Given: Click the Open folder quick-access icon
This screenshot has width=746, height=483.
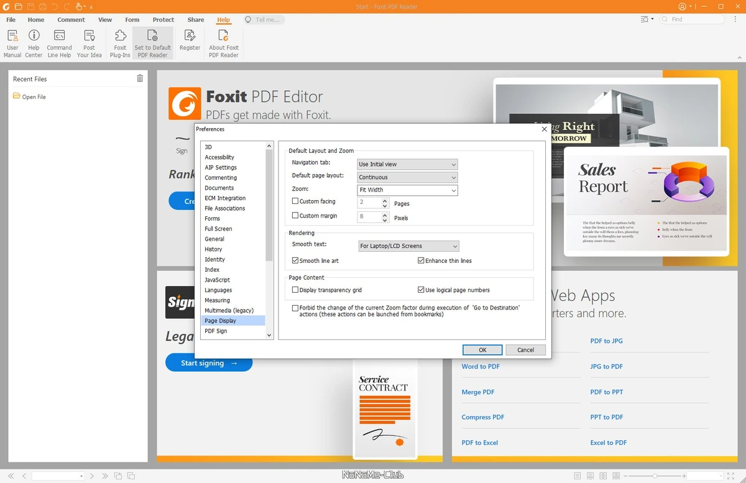Looking at the screenshot, I should click(19, 7).
